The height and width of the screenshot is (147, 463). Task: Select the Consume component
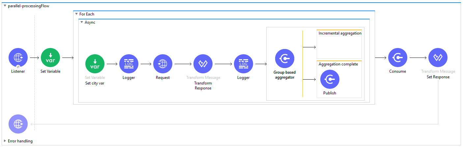[398, 58]
